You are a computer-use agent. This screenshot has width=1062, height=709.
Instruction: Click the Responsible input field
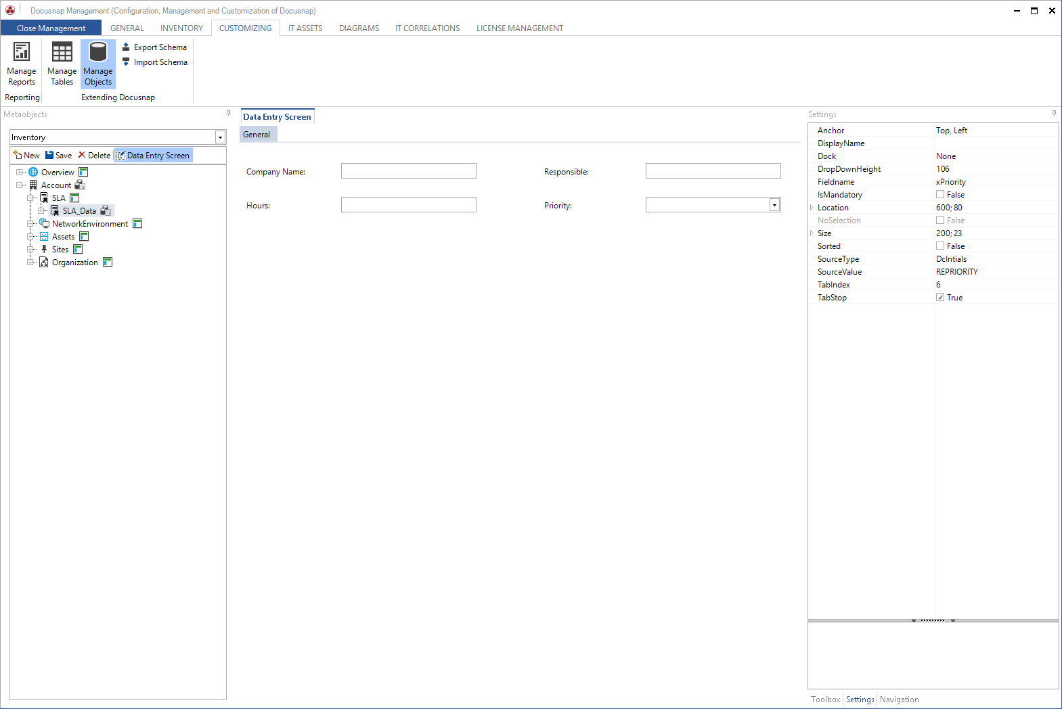[x=713, y=171]
